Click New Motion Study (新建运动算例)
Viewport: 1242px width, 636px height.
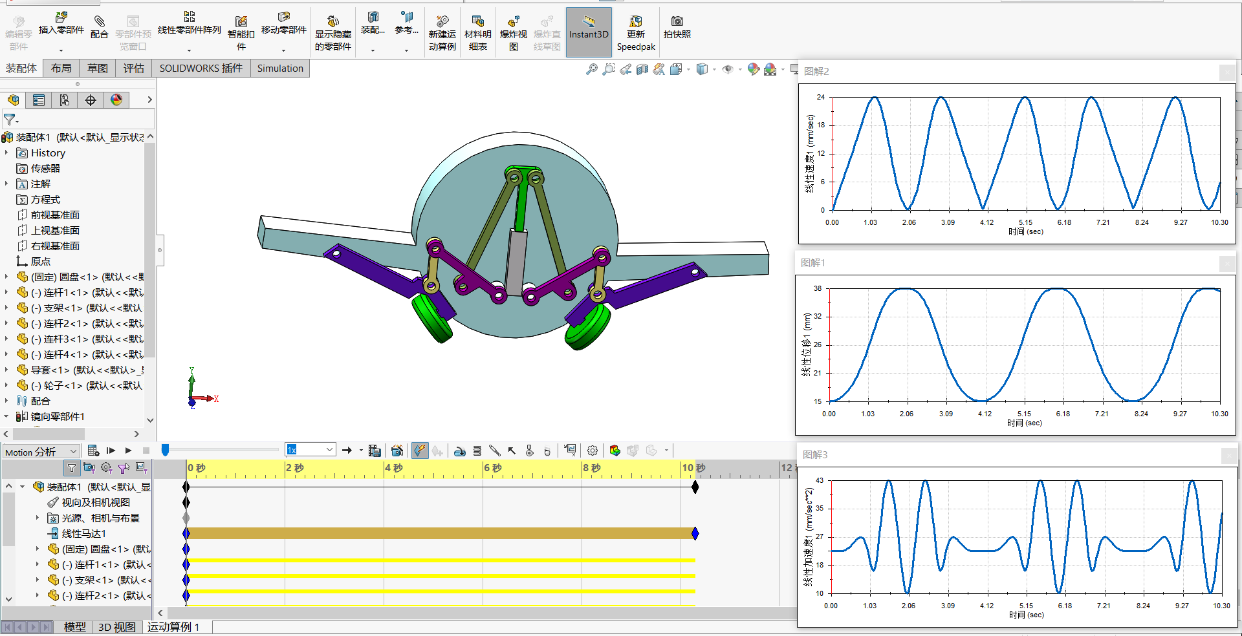coord(442,33)
